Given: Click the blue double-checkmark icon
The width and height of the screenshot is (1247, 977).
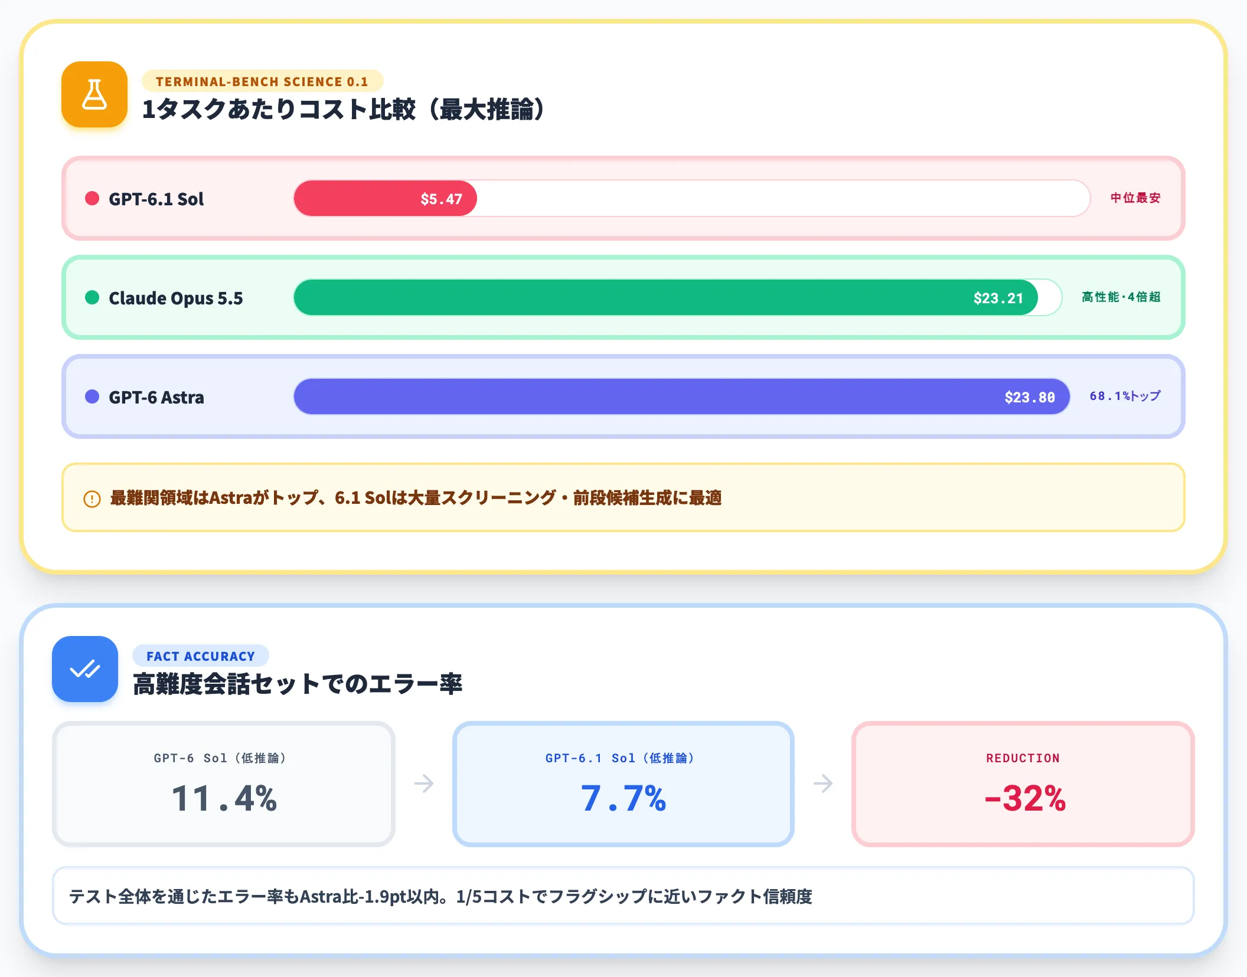Looking at the screenshot, I should coord(85,669).
